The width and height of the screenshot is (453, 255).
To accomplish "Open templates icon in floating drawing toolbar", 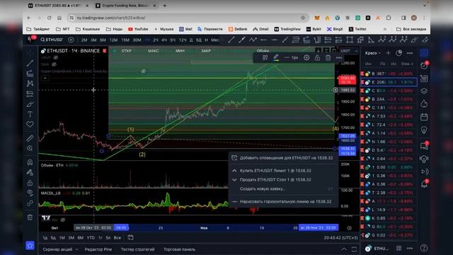I will [265, 58].
